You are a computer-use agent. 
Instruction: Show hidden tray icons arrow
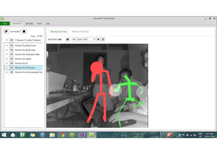pyautogui.click(x=176, y=135)
